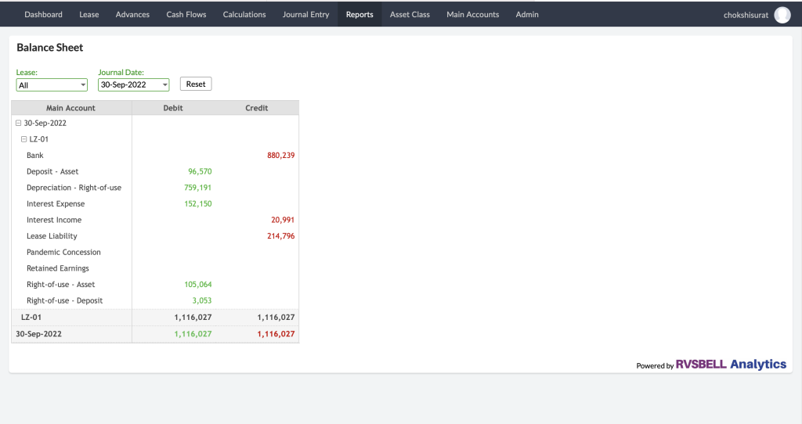Go to Main Accounts
The image size is (802, 424).
point(472,15)
